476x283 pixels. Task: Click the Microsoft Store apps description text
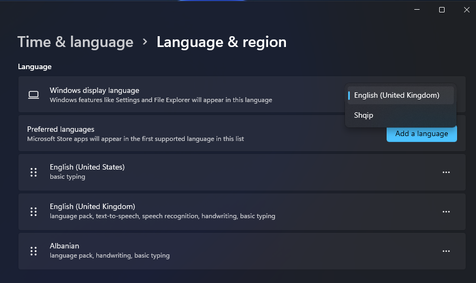tap(135, 139)
